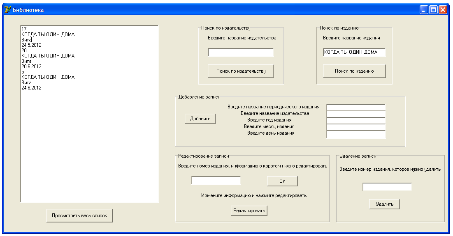The image size is (453, 236).
Task: Click the 'Введите название издания' label
Action: (351, 38)
